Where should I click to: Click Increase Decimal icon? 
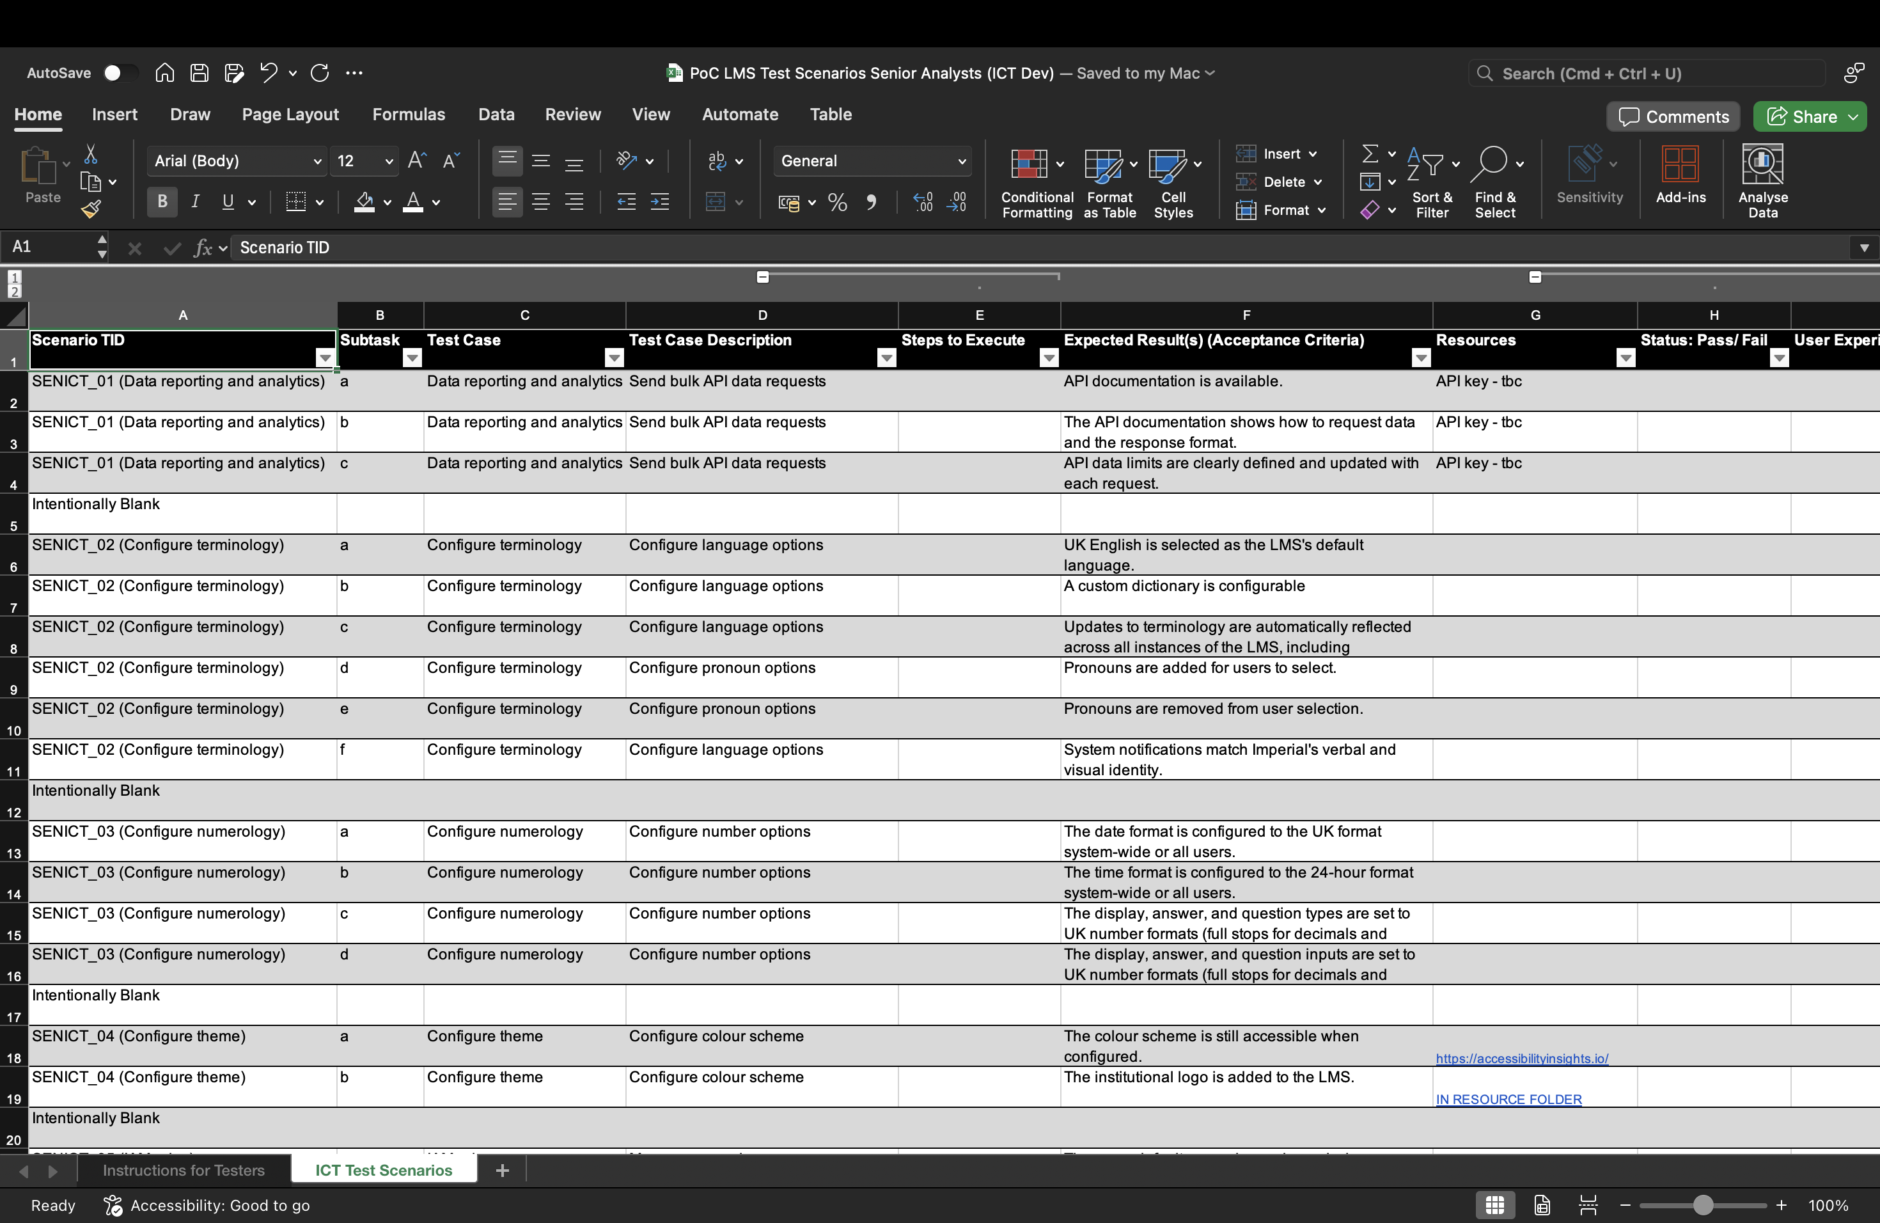923,202
